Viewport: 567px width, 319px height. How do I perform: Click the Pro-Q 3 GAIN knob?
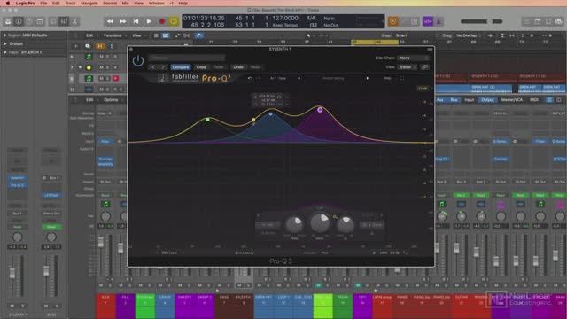tap(320, 222)
